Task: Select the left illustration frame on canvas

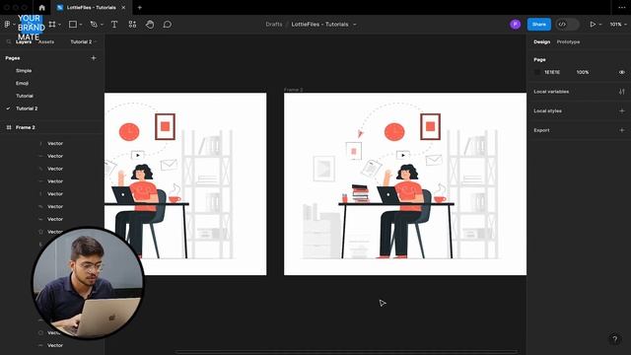Action: (x=185, y=184)
